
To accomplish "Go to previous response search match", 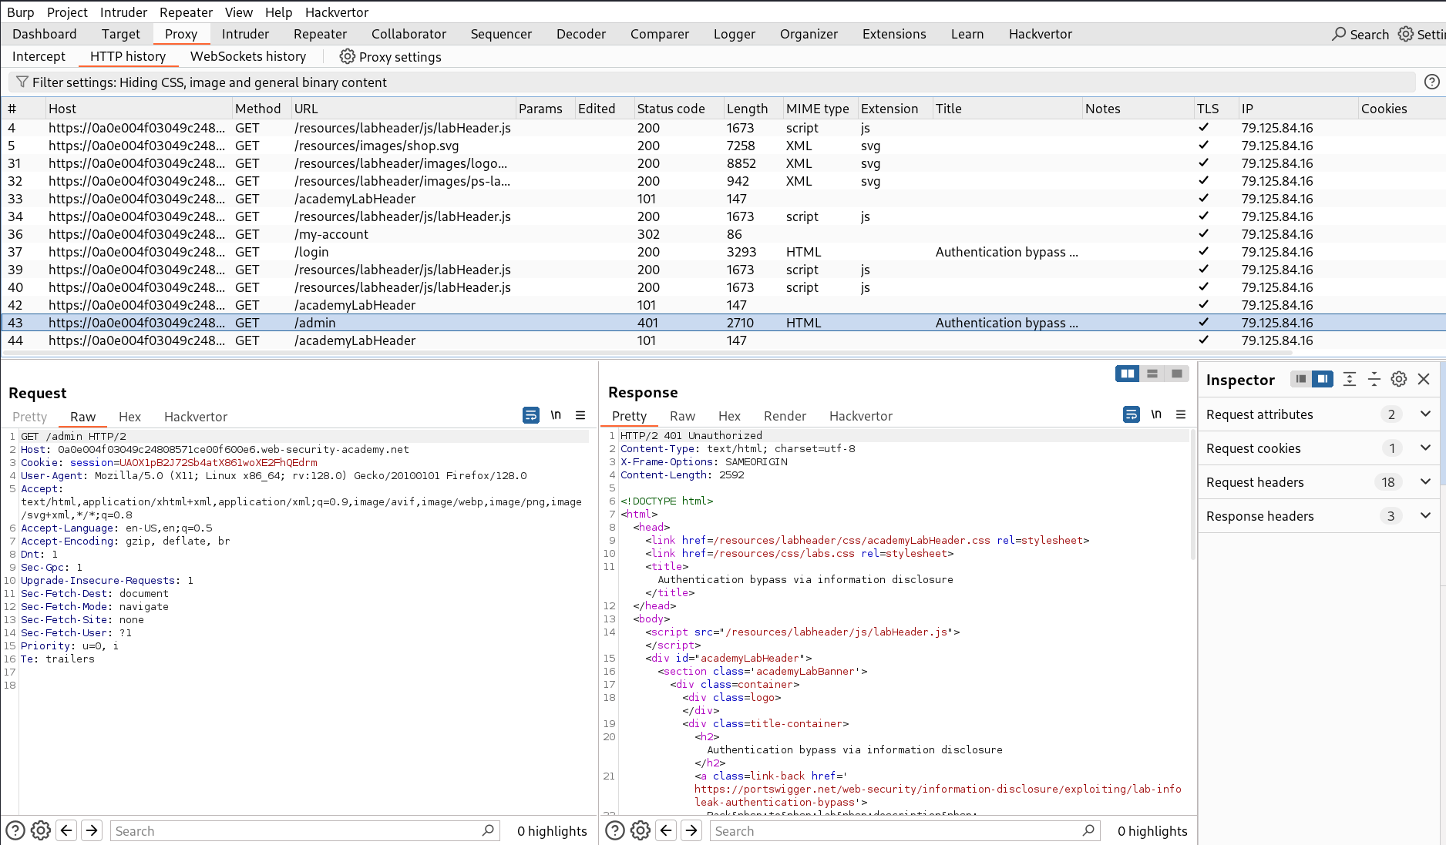I will (666, 830).
